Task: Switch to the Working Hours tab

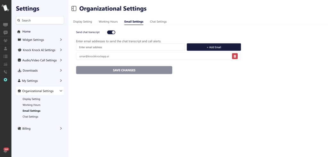Action: click(108, 22)
